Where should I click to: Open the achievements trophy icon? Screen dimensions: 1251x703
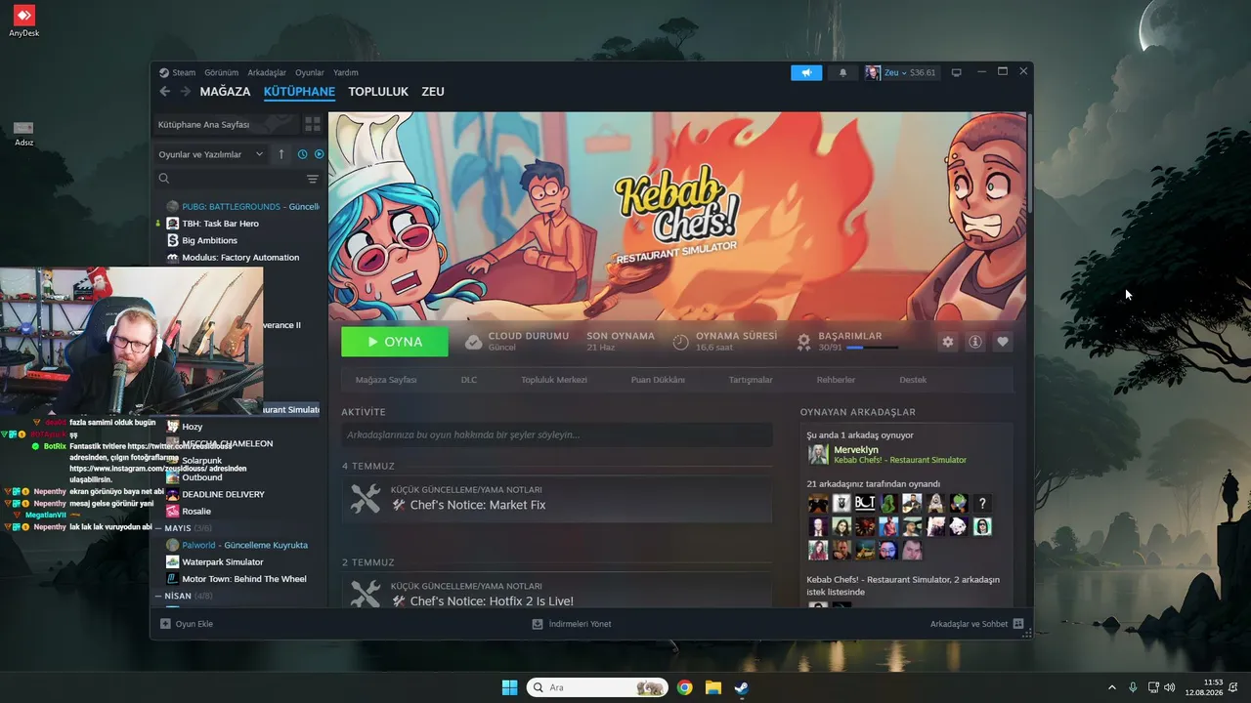click(804, 342)
